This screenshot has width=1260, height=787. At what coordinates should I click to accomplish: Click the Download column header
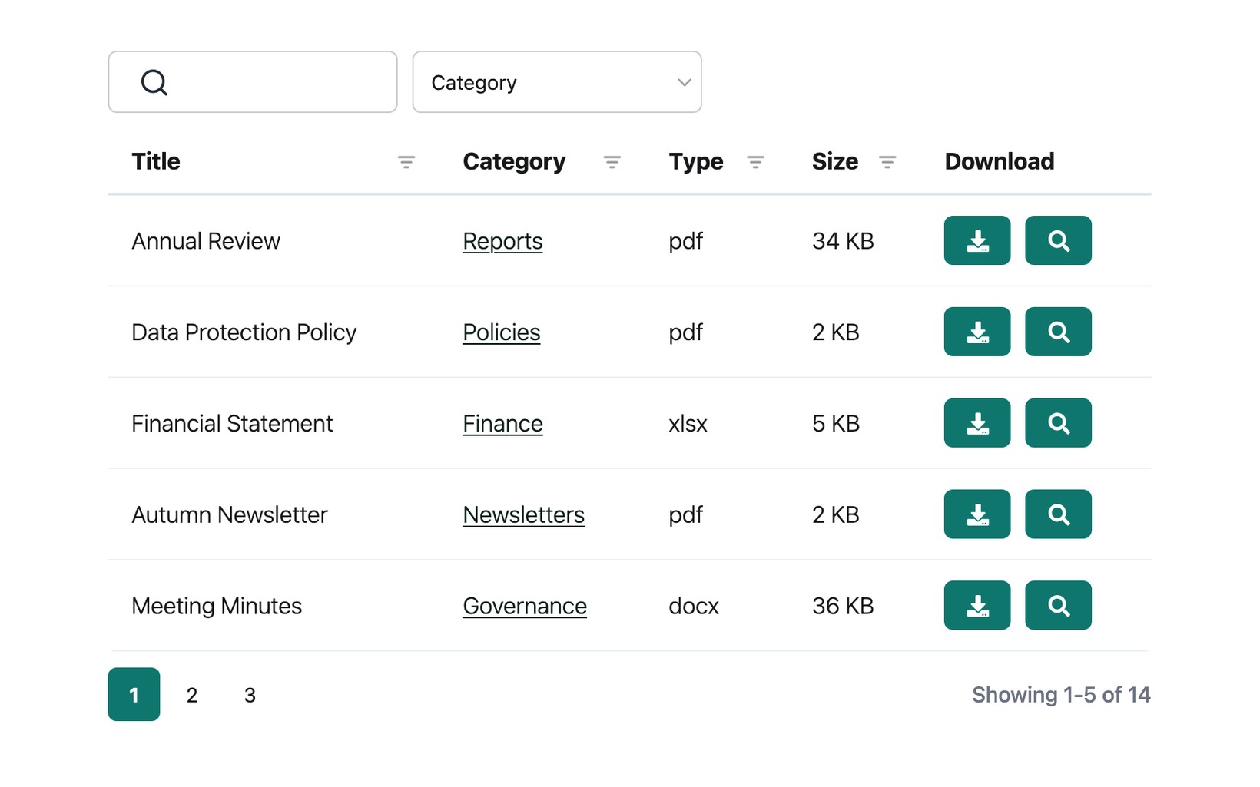tap(1000, 161)
